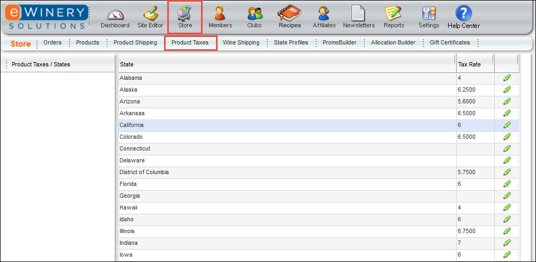The image size is (536, 262).
Task: Open the Newsletters document icon
Action: click(359, 14)
